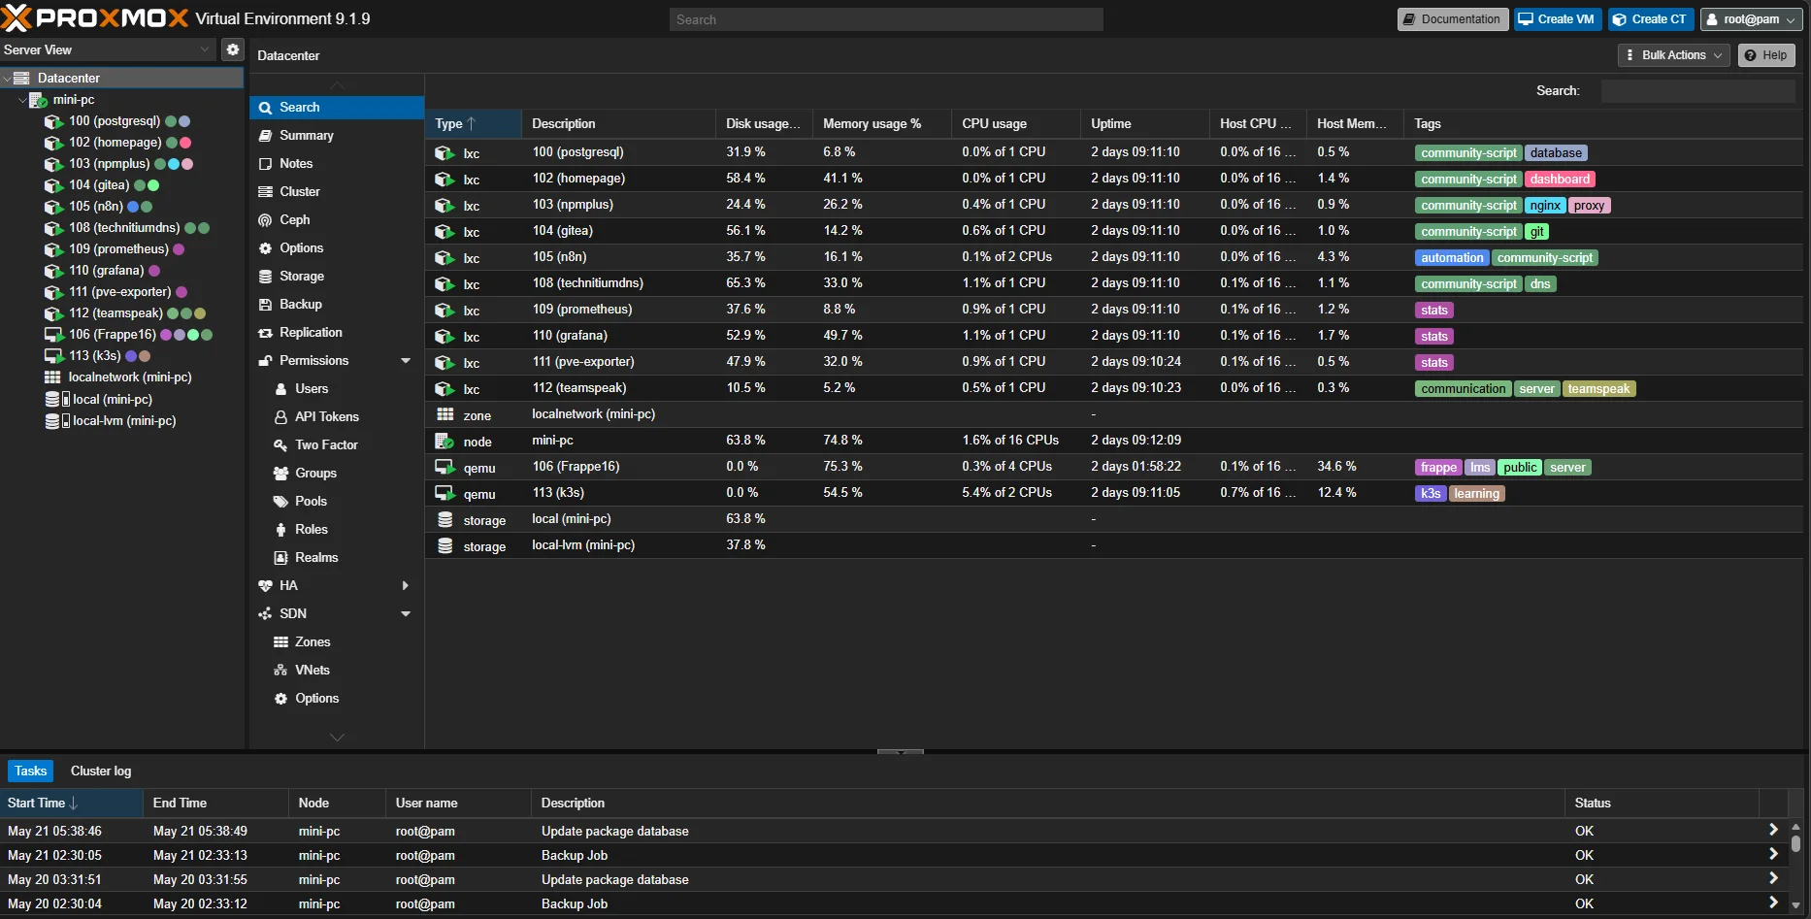This screenshot has width=1811, height=919.
Task: Click the top global Search field
Action: [886, 19]
